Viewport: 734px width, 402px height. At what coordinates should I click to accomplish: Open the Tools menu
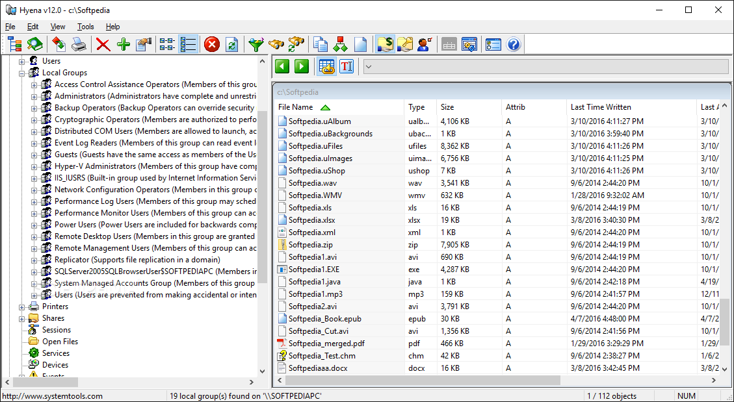click(86, 27)
